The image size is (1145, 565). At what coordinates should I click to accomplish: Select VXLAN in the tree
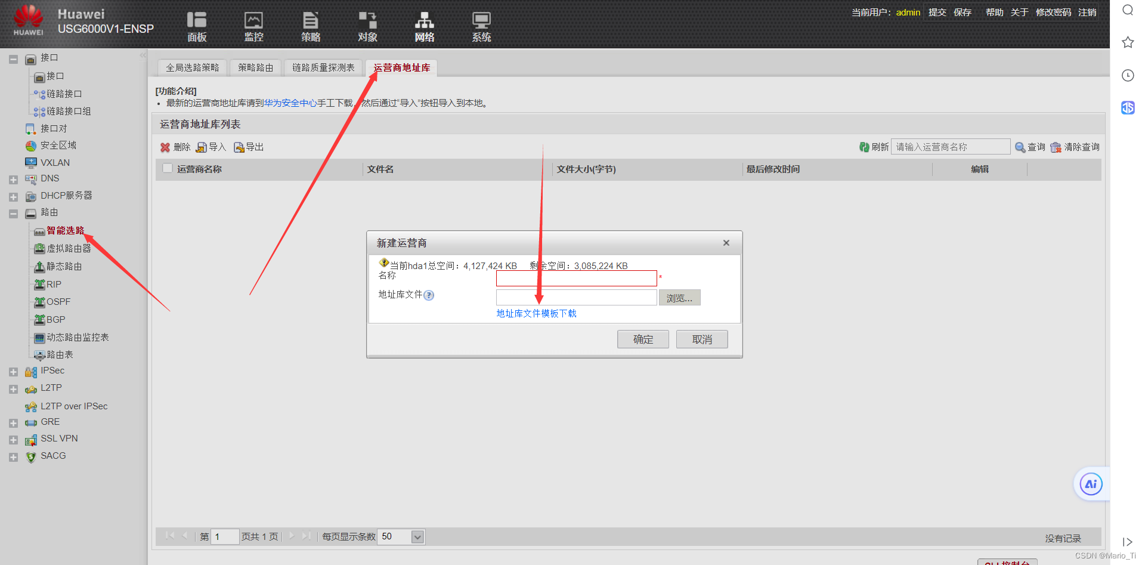55,162
